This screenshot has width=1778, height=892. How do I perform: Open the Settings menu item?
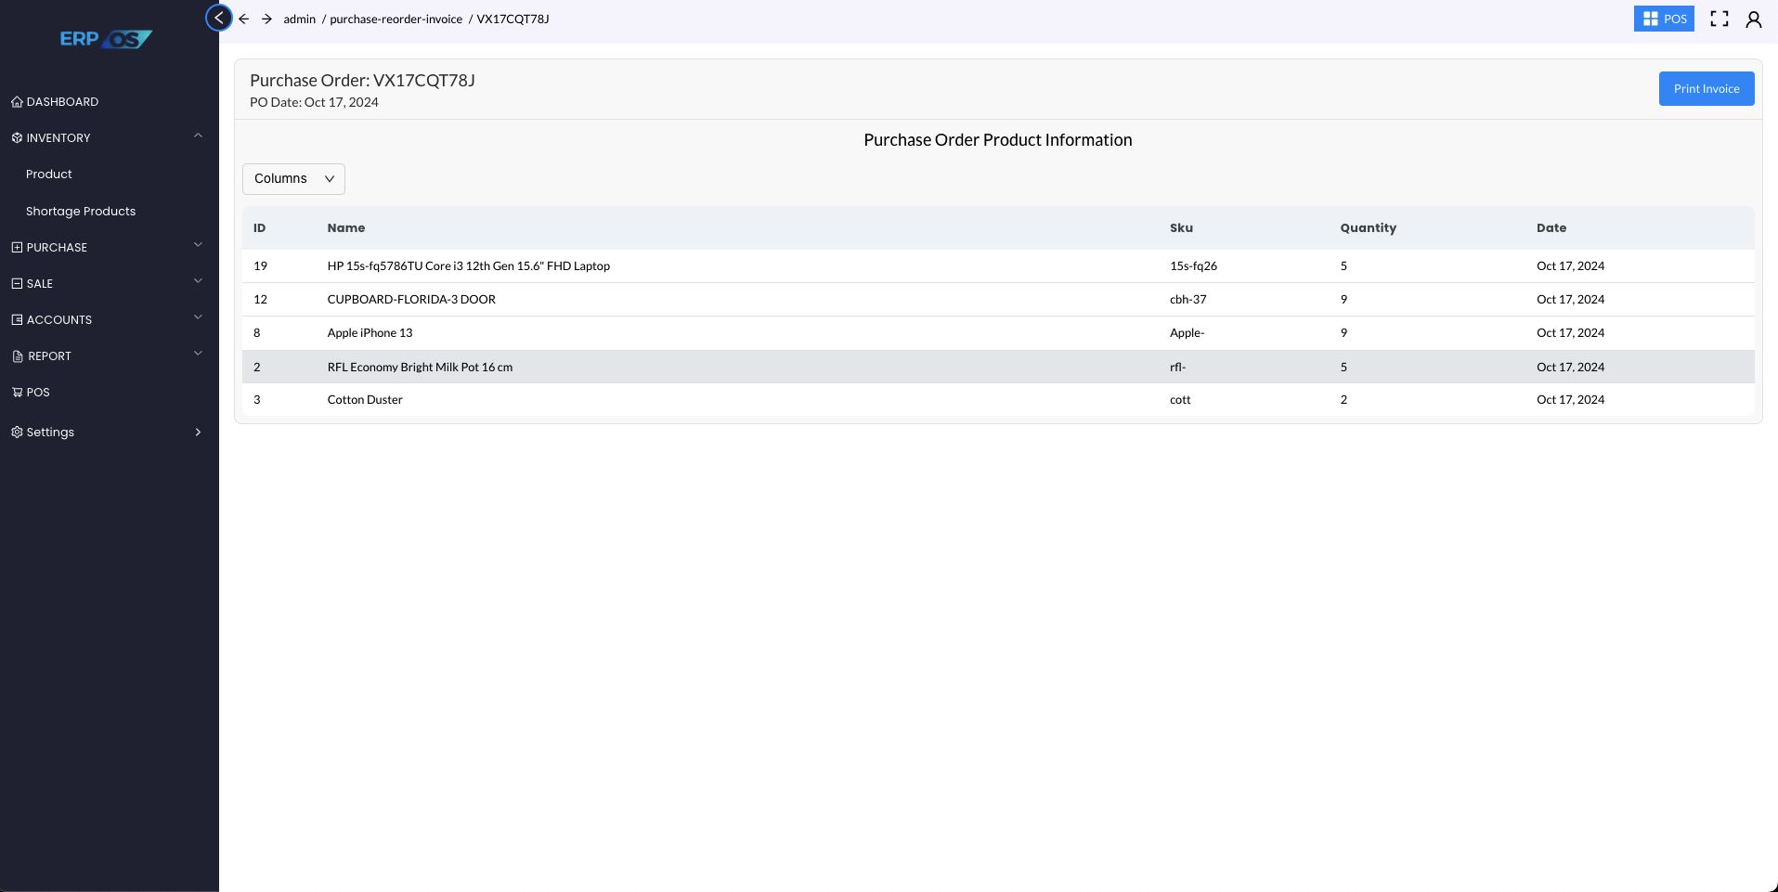pyautogui.click(x=50, y=433)
